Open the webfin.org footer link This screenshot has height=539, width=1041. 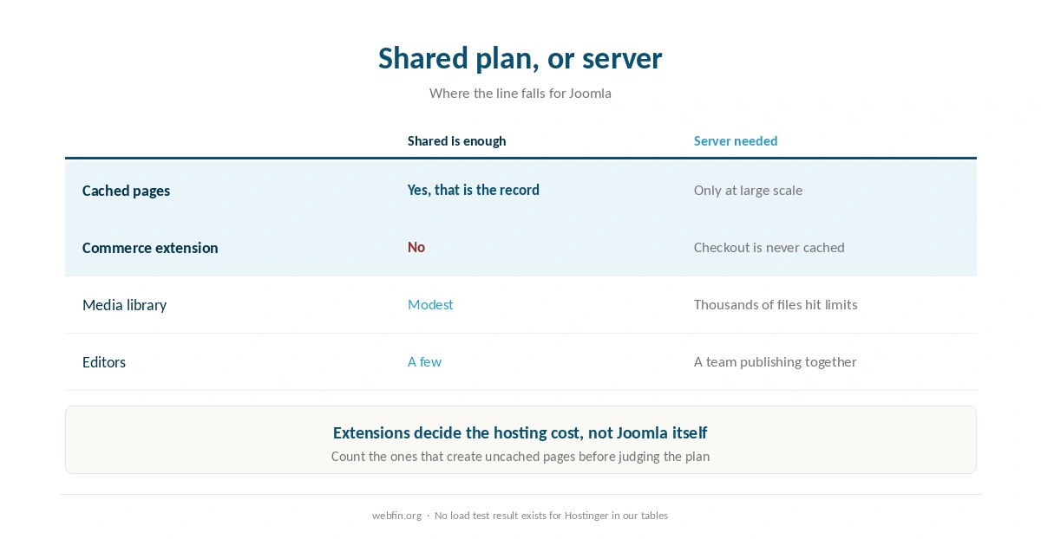click(x=396, y=516)
